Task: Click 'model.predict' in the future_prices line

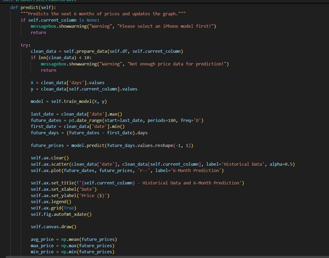Action: 88,145
